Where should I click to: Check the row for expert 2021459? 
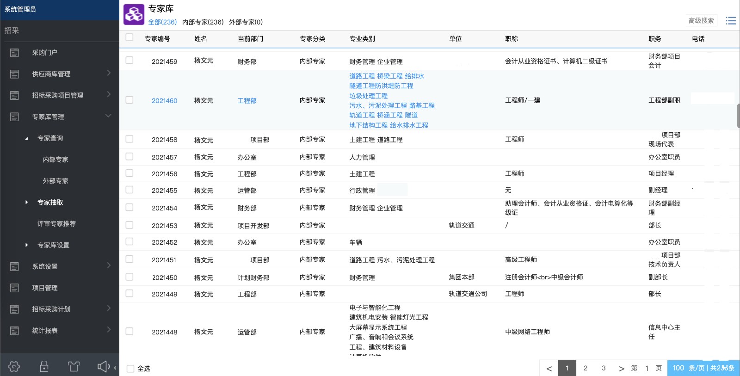pos(129,61)
